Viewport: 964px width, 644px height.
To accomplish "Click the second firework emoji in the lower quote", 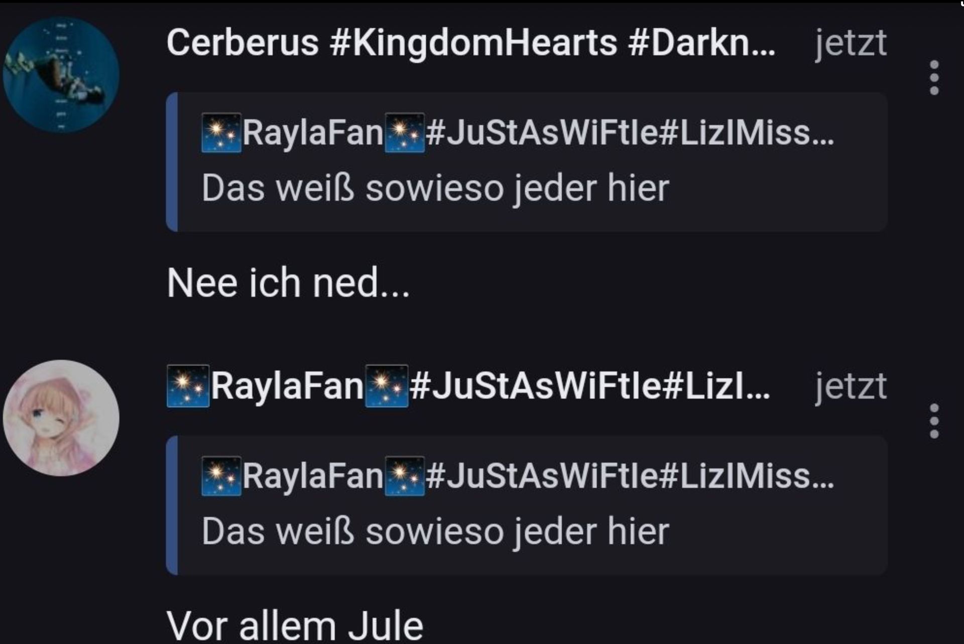I will 405,476.
